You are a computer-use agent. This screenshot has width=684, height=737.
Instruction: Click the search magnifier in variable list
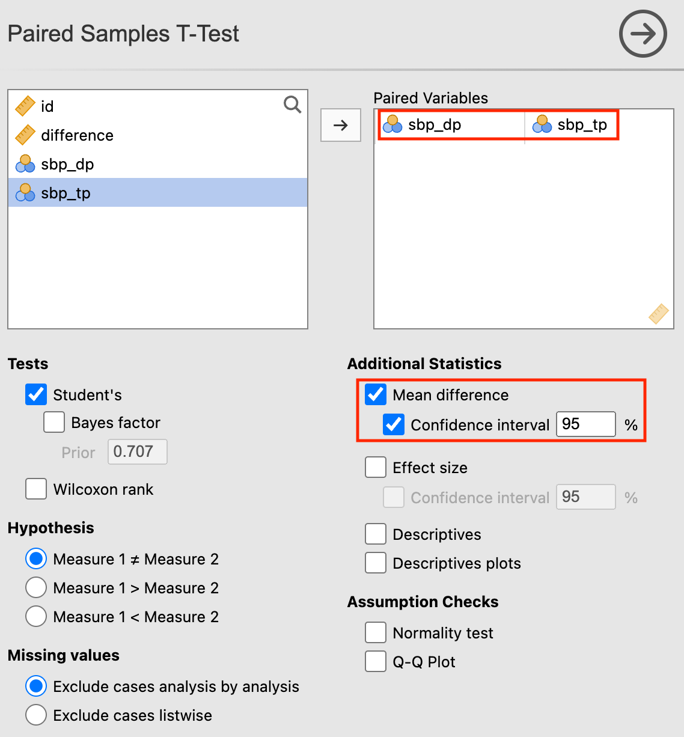pos(292,105)
